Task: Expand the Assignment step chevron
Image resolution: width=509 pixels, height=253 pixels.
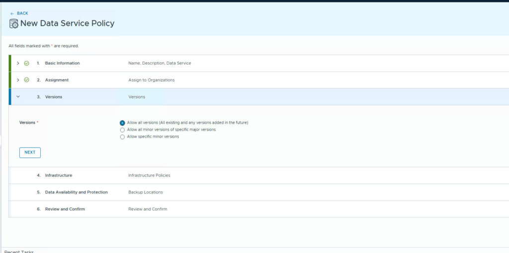Action: click(x=18, y=80)
